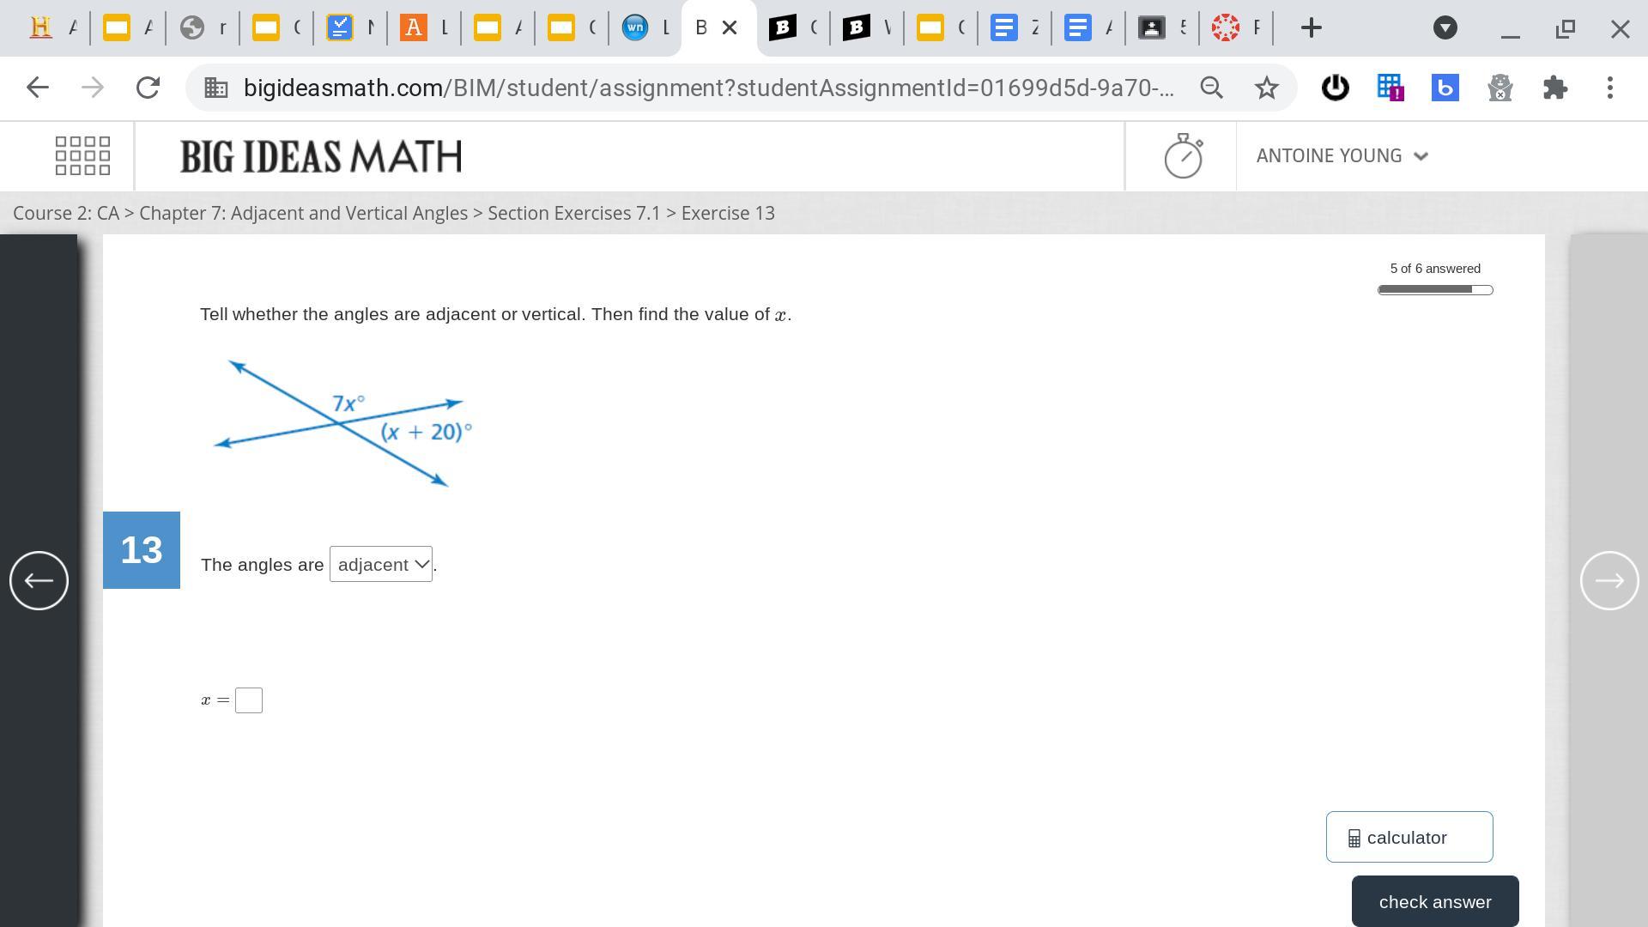This screenshot has height=927, width=1648.
Task: Open the adjacent/vertical angles dropdown
Action: (x=381, y=565)
